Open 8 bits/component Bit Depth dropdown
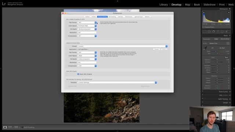This screenshot has width=235, height=132. 87,59
